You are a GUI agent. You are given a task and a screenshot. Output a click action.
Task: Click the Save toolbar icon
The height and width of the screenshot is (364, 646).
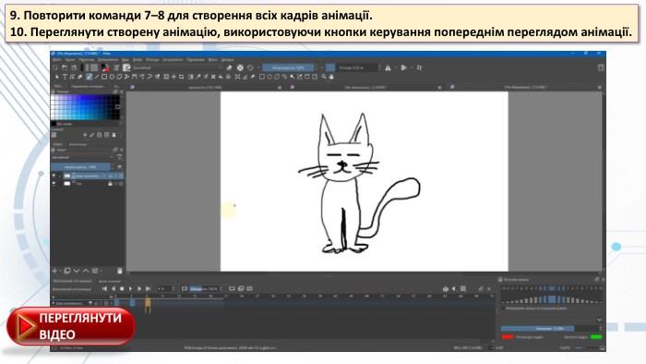point(74,67)
